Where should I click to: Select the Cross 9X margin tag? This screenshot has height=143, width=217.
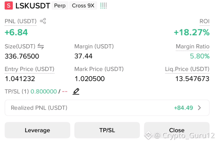coord(83,6)
